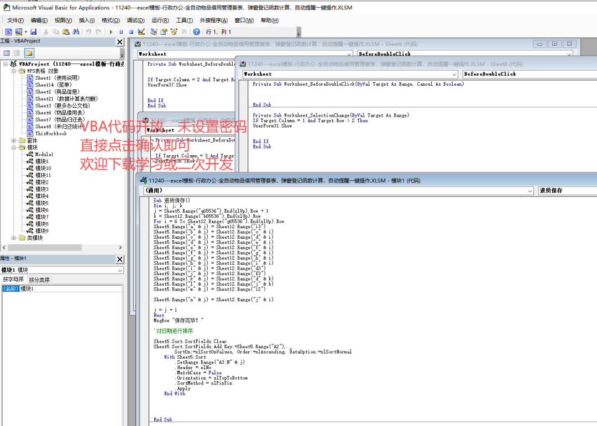Expand the 类模块 folder
597x426 pixels.
pyautogui.click(x=14, y=238)
